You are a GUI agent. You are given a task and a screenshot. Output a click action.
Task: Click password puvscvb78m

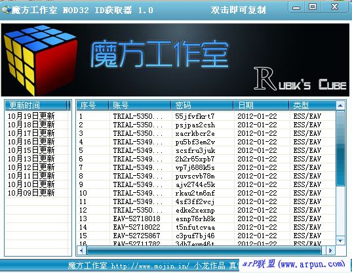click(195, 176)
